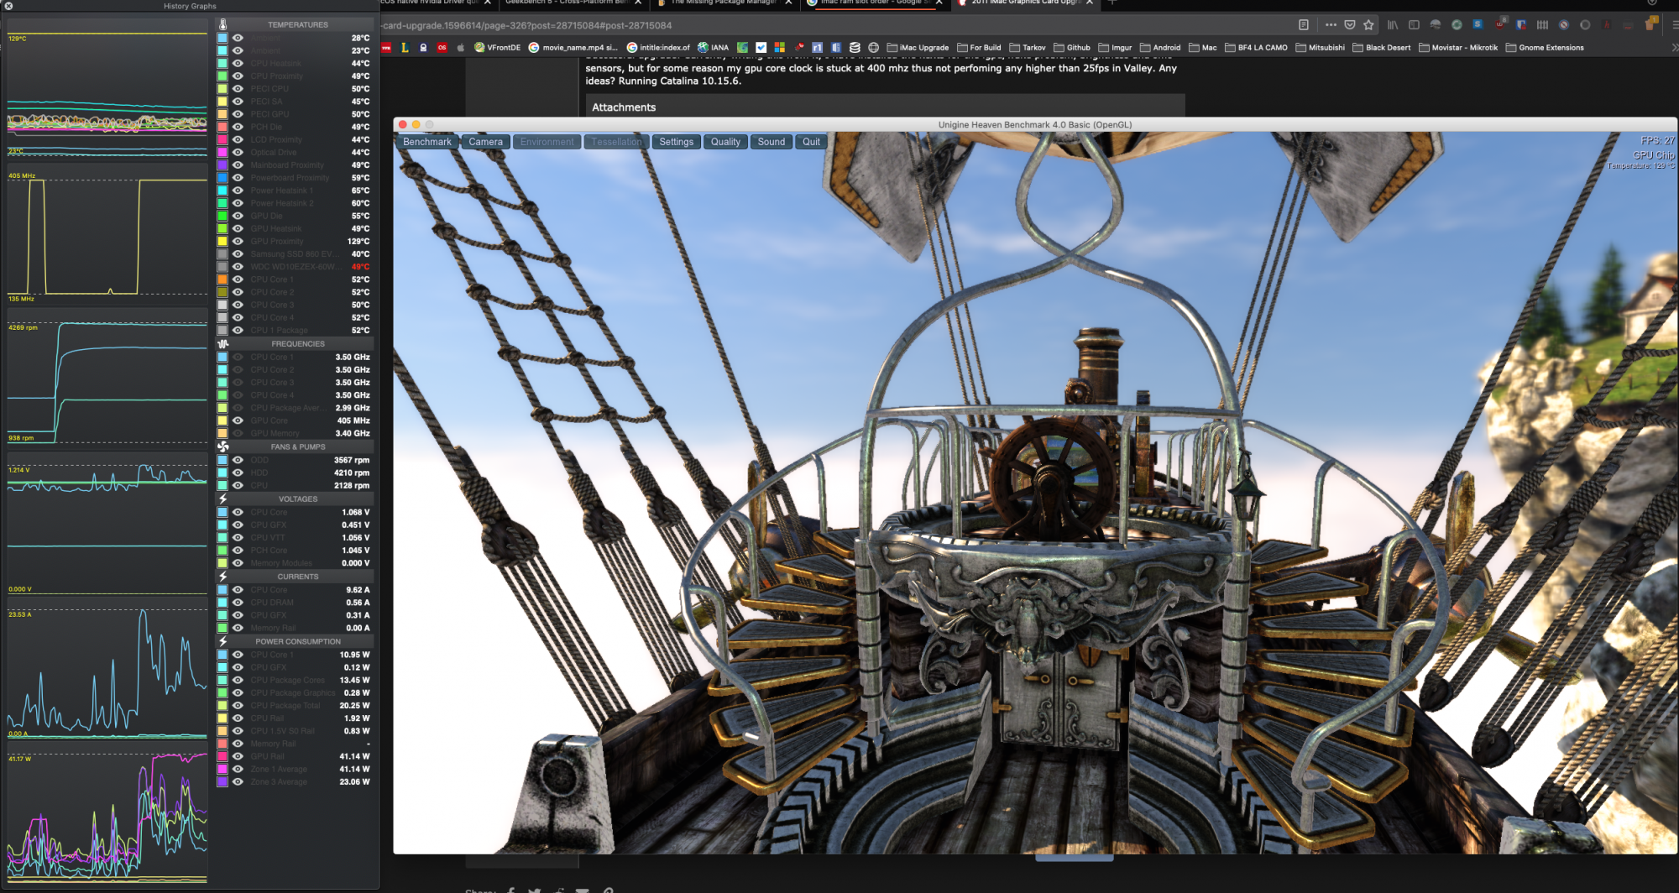Toggle eye icon for GPU Core frequency
This screenshot has height=893, width=1679.
point(238,420)
